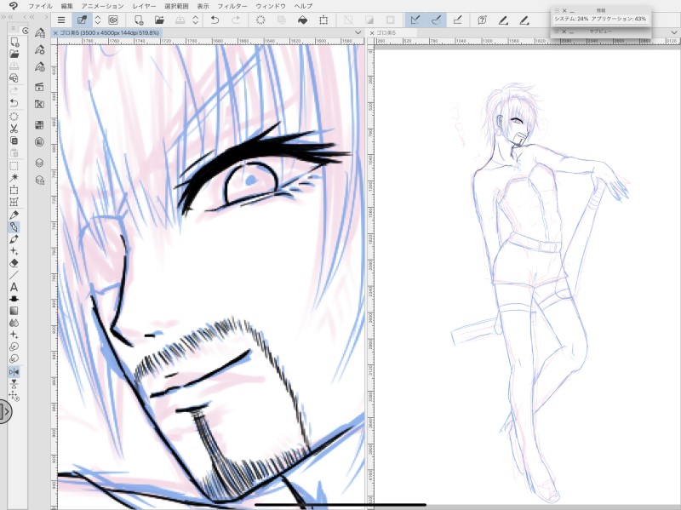Select the pencil-tip tool above the highlighted pen
The width and height of the screenshot is (681, 510).
coord(14,215)
